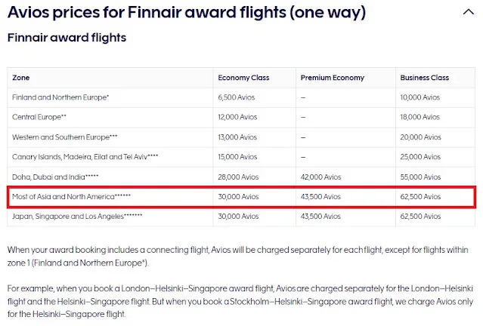The image size is (483, 326).
Task: Click the London–Helsinki–Singapore example paragraph
Action: click(x=240, y=301)
